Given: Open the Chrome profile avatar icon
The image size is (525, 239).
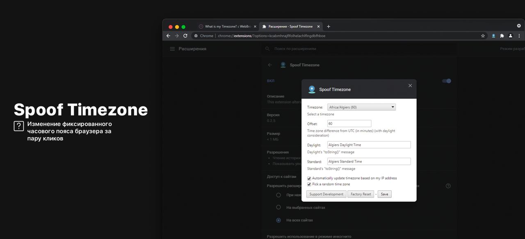Looking at the screenshot, I should click(510, 36).
